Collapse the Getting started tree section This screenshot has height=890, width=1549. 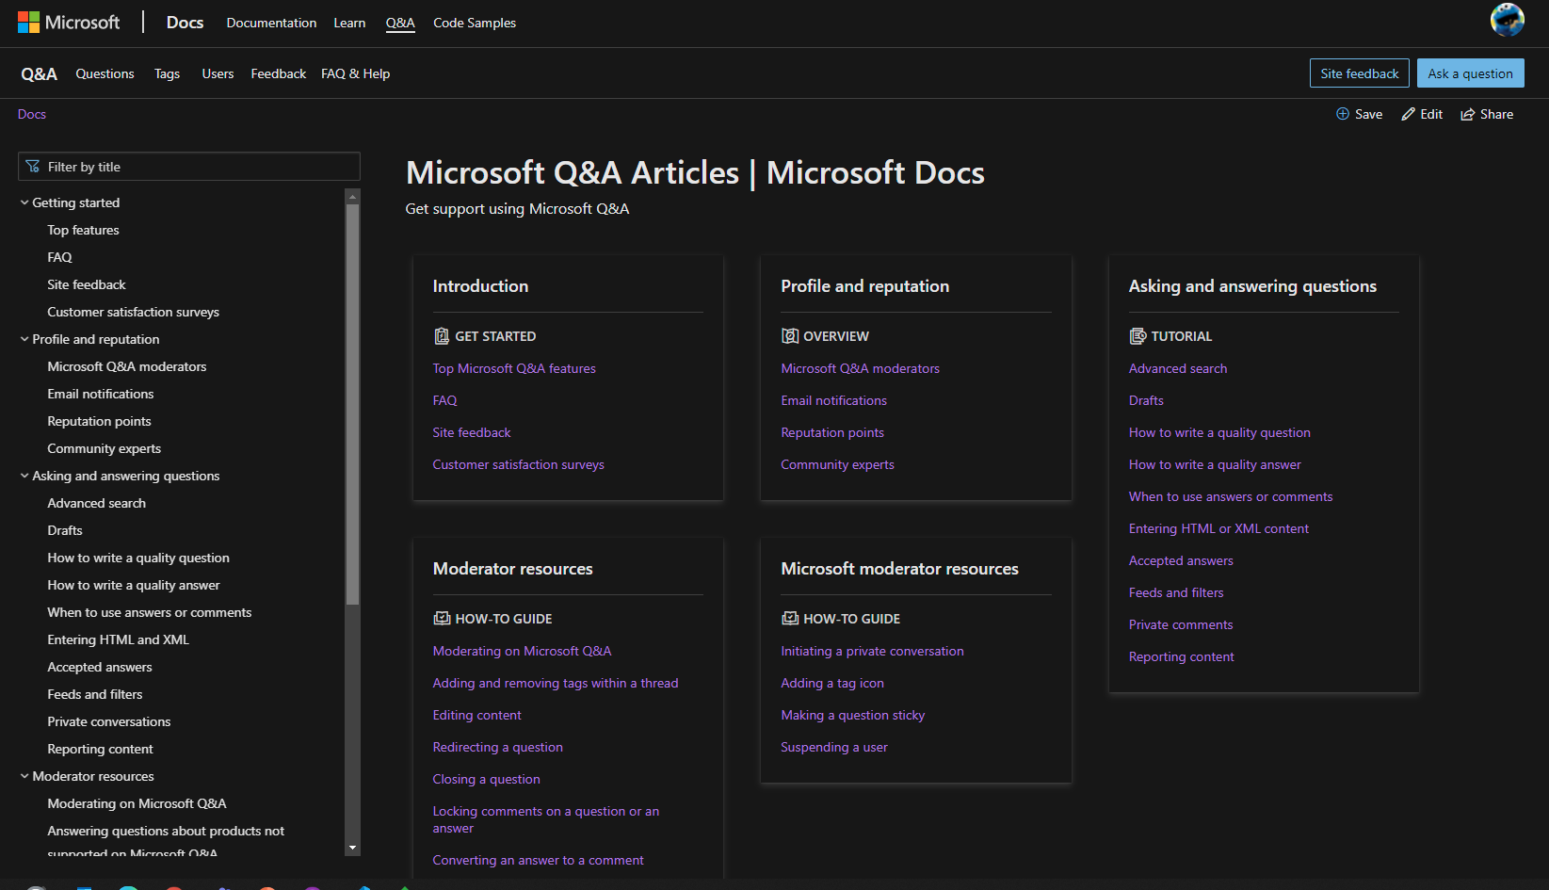tap(24, 202)
